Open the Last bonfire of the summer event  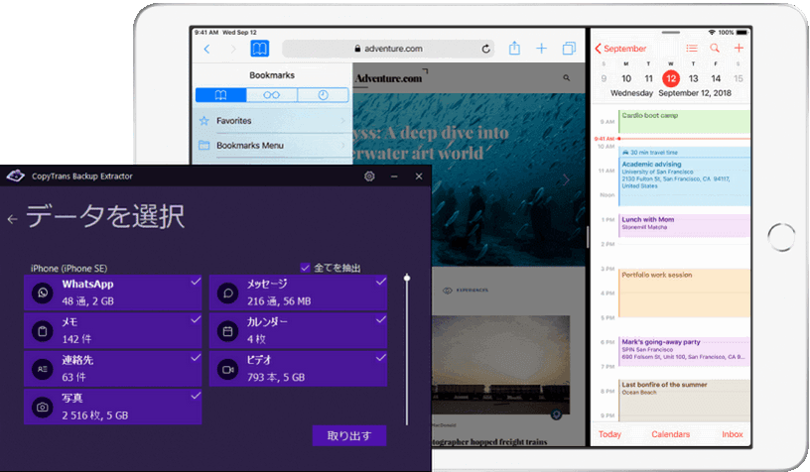pos(684,401)
